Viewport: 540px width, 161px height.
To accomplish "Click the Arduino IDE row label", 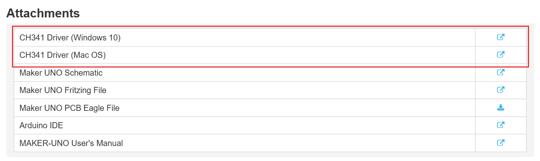I will (x=41, y=125).
